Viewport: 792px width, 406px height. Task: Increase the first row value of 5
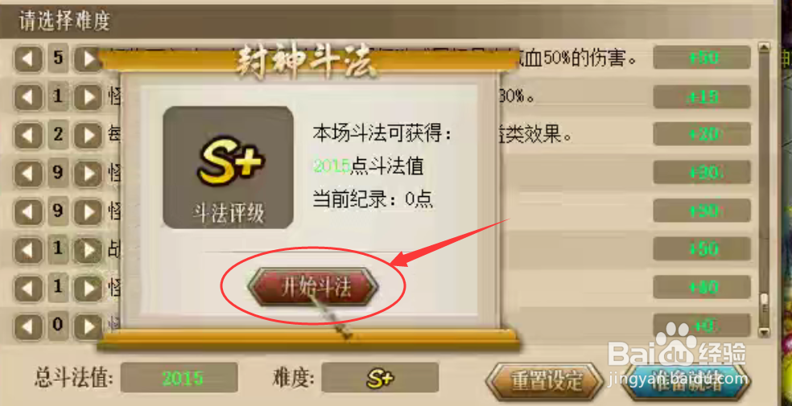coord(89,59)
